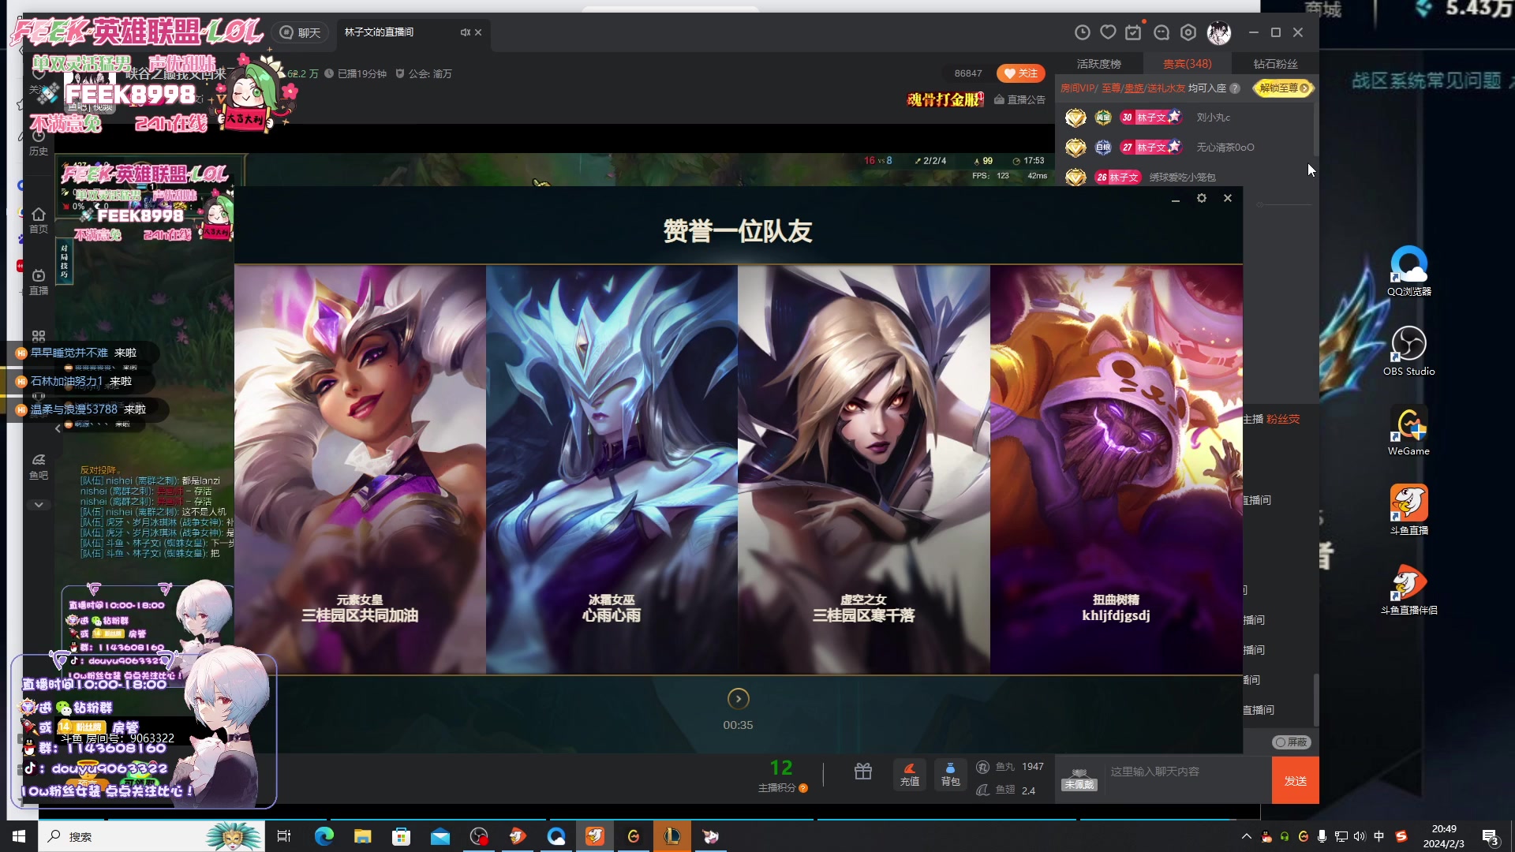Click the 魂骨打金服 banner
This screenshot has height=852, width=1515.
click(x=945, y=100)
